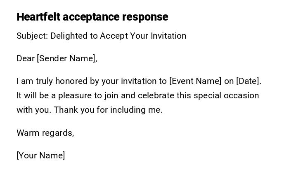Screen dimensions: 289x181
Task: Click the word "occasion" in the body
Action: (242, 95)
